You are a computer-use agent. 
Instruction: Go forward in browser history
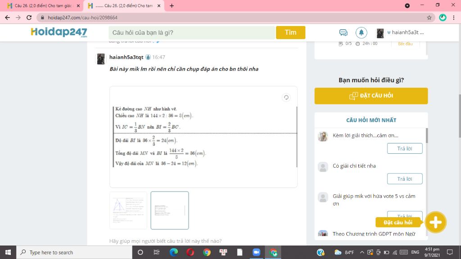point(18,18)
